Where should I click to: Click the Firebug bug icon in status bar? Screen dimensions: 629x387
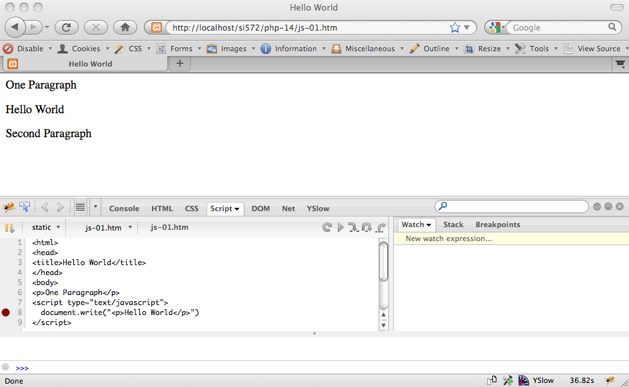[x=610, y=380]
